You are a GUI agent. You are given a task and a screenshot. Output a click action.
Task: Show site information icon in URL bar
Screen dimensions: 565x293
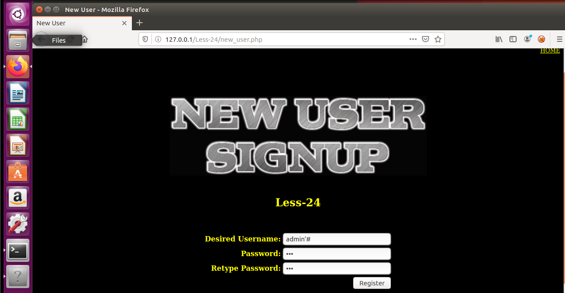tap(158, 39)
